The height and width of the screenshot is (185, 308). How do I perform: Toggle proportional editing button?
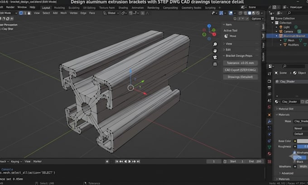pos(143,13)
